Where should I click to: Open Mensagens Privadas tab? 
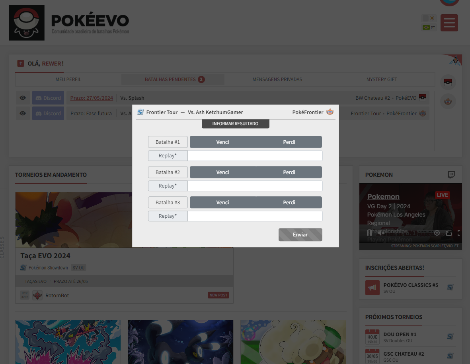[277, 79]
